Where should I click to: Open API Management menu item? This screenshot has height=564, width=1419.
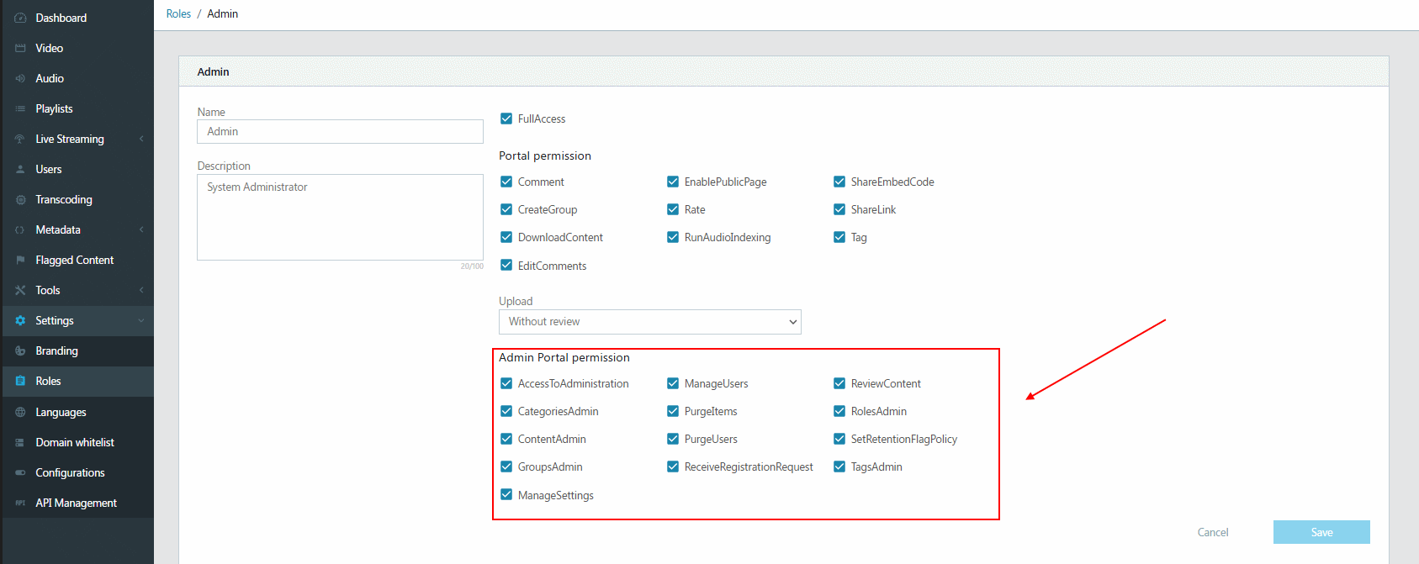(x=77, y=503)
